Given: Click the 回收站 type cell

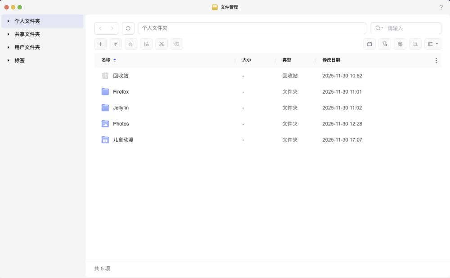Looking at the screenshot, I should [290, 76].
